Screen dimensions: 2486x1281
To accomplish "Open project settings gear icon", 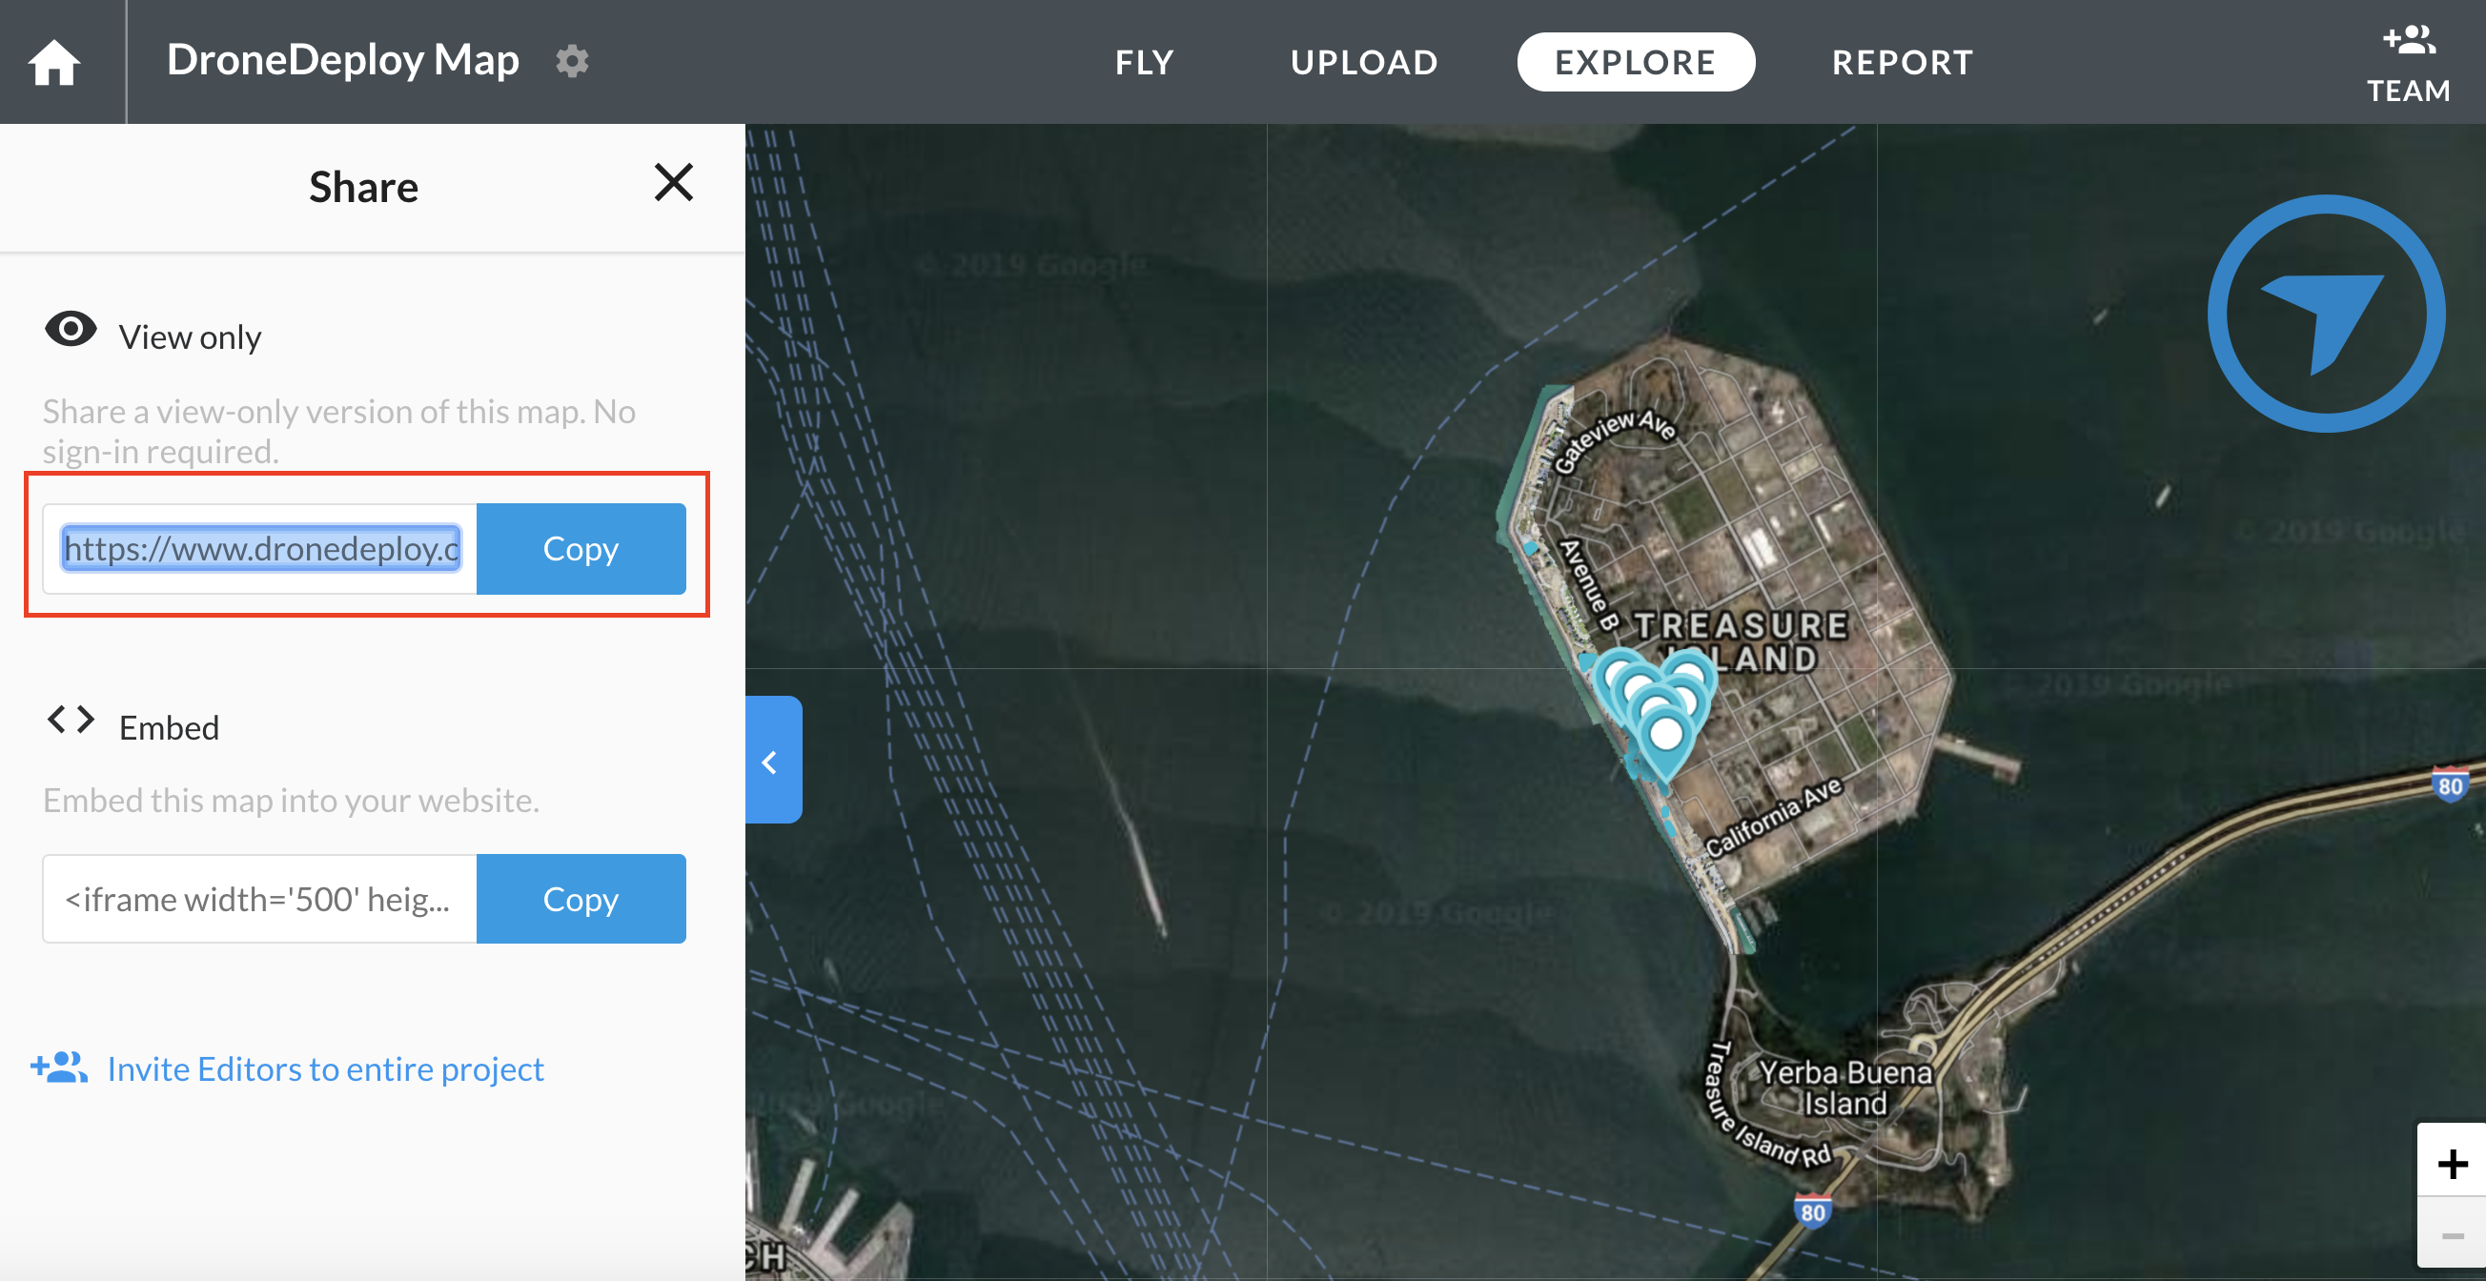I will [571, 61].
